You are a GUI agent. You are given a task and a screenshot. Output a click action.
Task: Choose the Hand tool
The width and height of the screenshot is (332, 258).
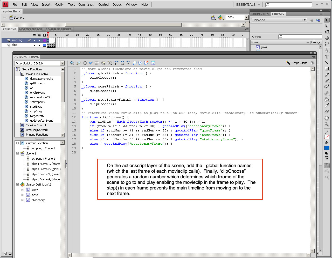tap(327, 118)
